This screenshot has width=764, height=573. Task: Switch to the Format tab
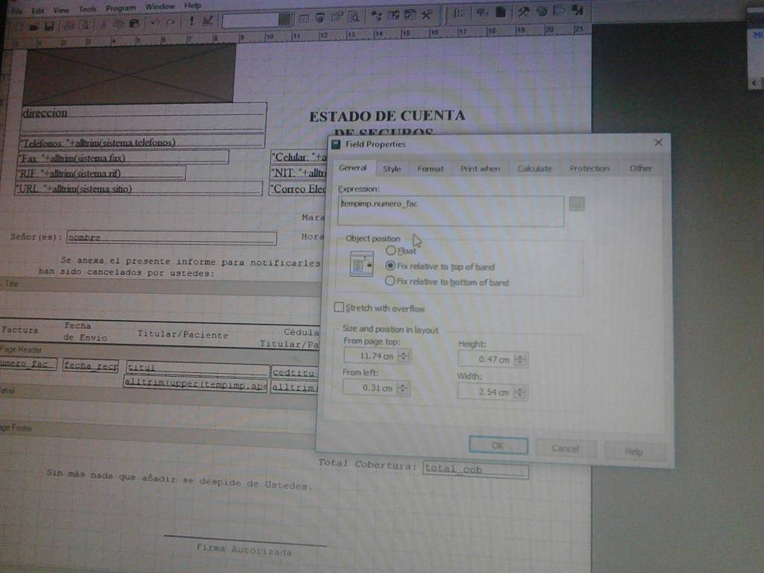430,169
